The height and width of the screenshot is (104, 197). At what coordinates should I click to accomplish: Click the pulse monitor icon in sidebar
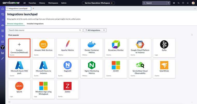point(3,36)
